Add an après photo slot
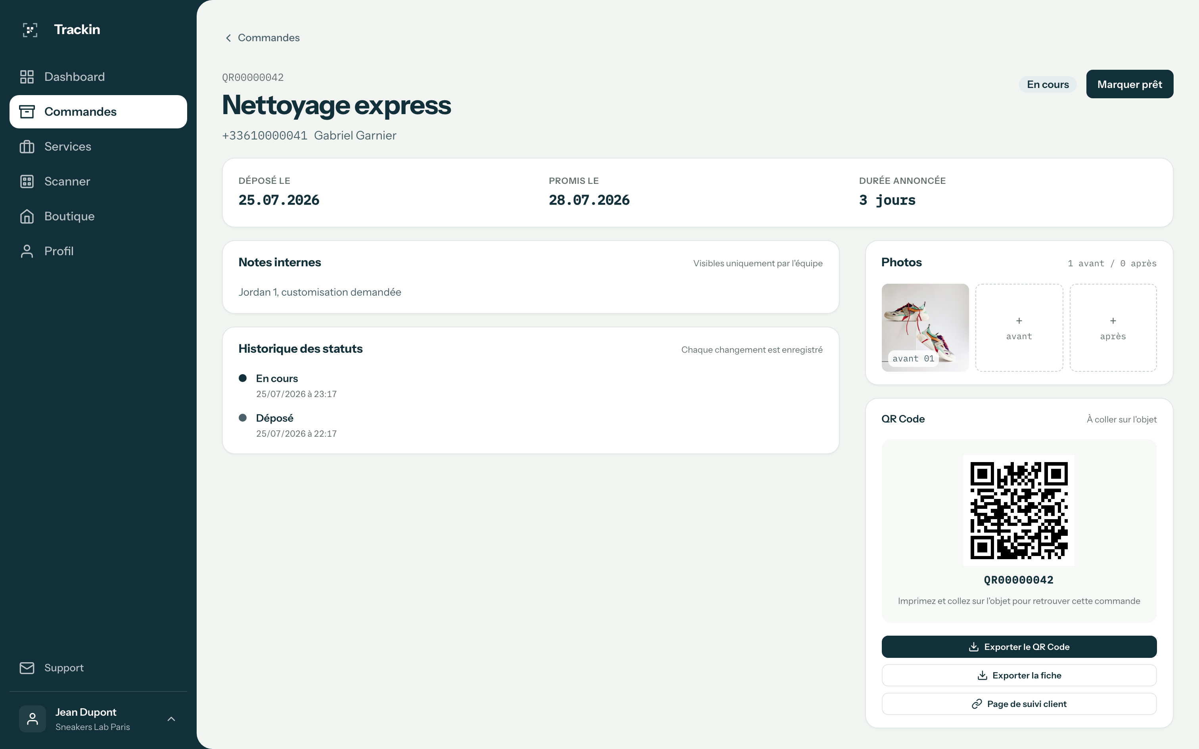 tap(1113, 327)
